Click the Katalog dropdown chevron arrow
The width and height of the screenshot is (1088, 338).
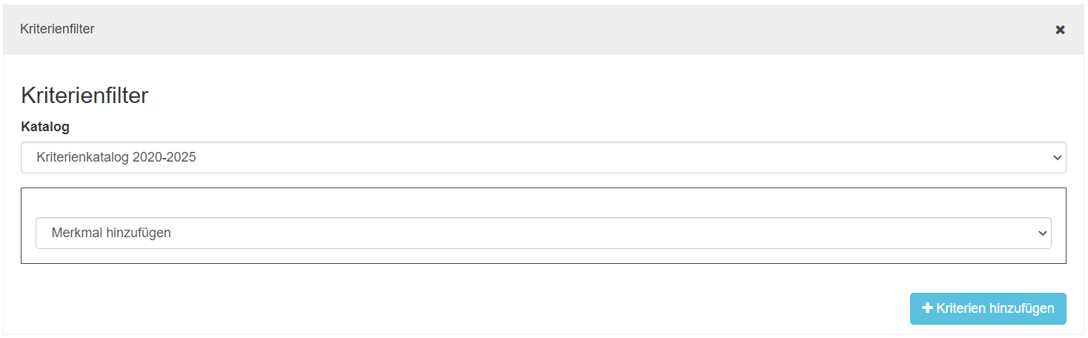[x=1056, y=158]
